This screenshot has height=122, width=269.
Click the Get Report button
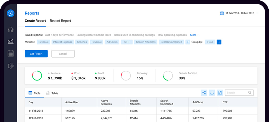36,54
